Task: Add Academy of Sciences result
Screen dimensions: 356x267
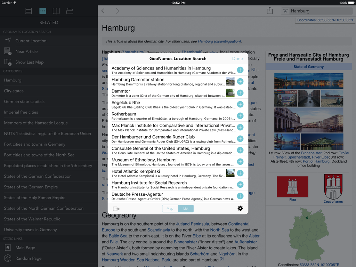Action: coord(240,70)
